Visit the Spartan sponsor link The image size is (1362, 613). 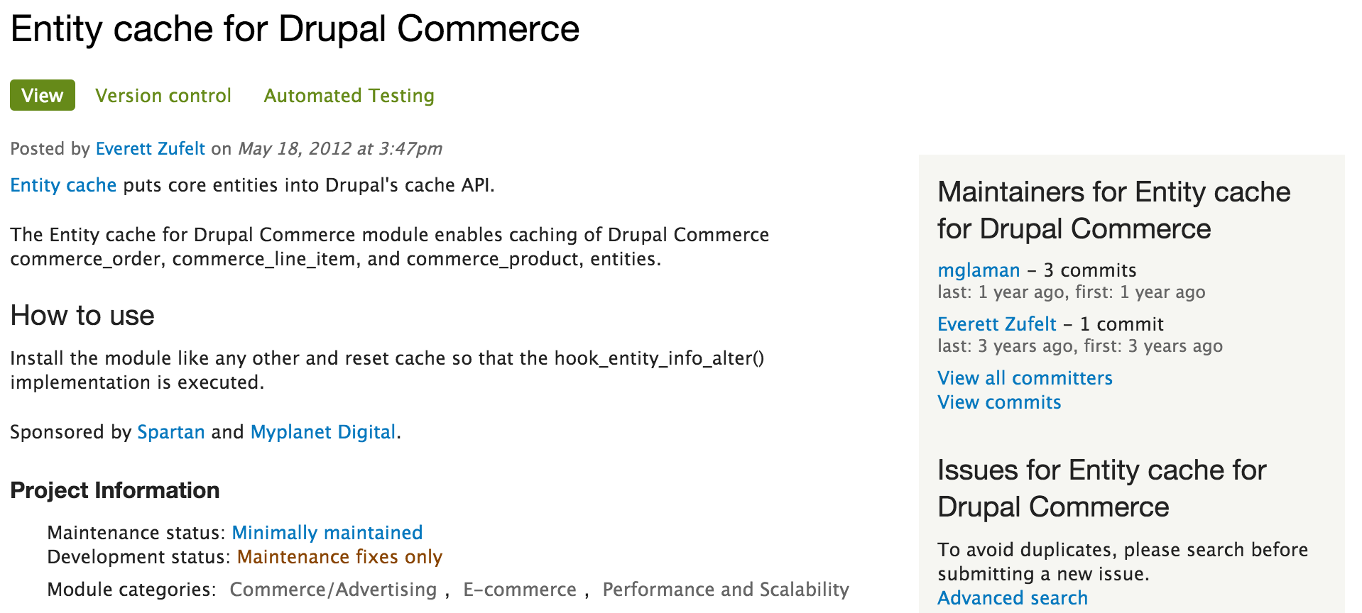(170, 432)
